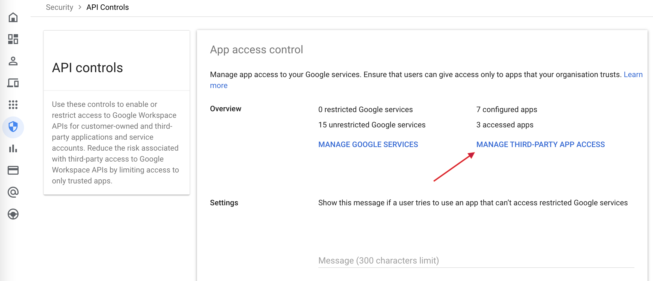Open Learn more link
This screenshot has width=653, height=281.
click(633, 75)
